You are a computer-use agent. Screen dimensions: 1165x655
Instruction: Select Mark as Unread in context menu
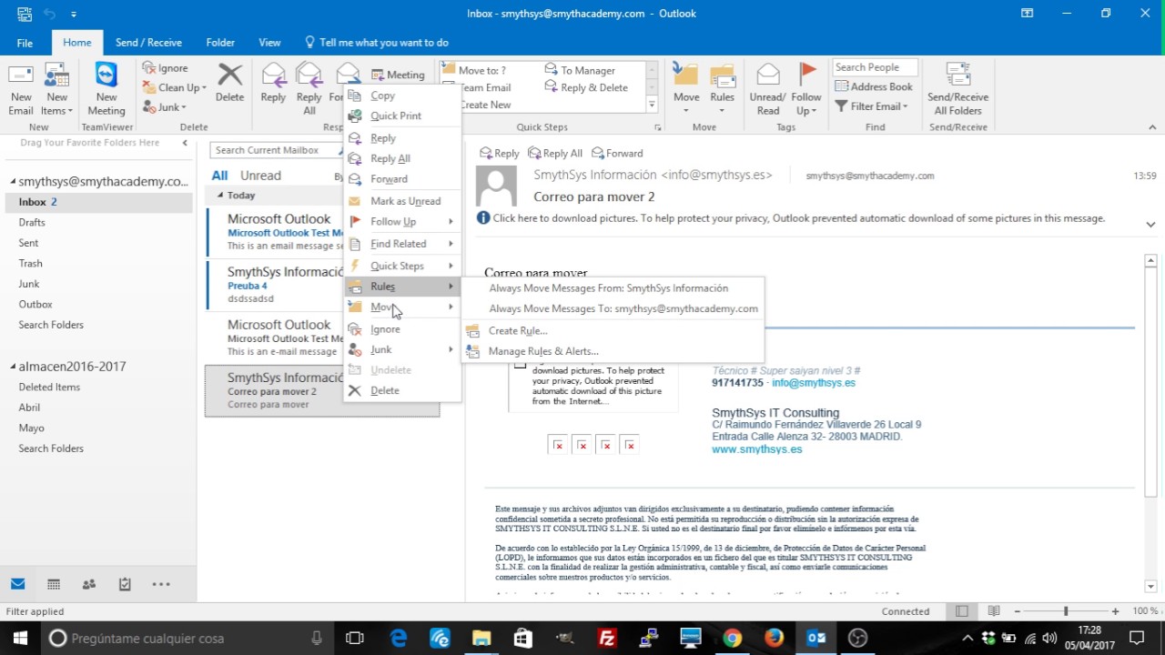405,201
